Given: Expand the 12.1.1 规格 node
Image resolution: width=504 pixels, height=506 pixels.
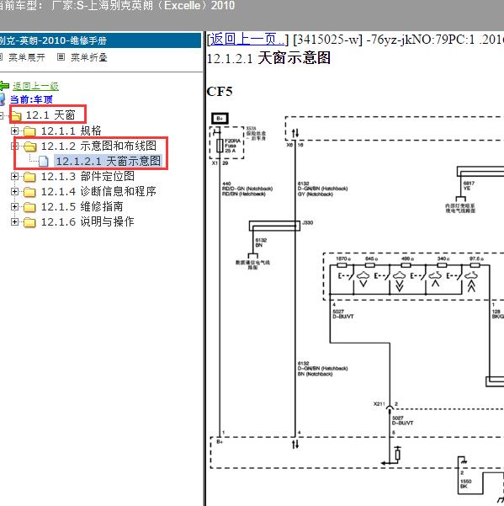Looking at the screenshot, I should pos(14,130).
